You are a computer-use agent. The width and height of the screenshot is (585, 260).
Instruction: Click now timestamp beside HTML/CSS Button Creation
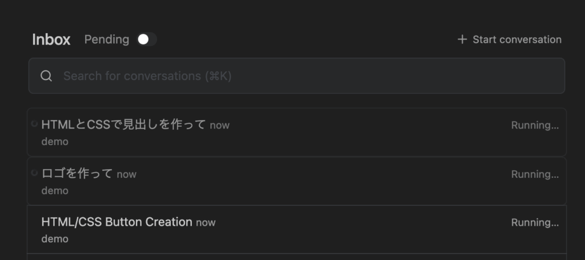tap(206, 222)
